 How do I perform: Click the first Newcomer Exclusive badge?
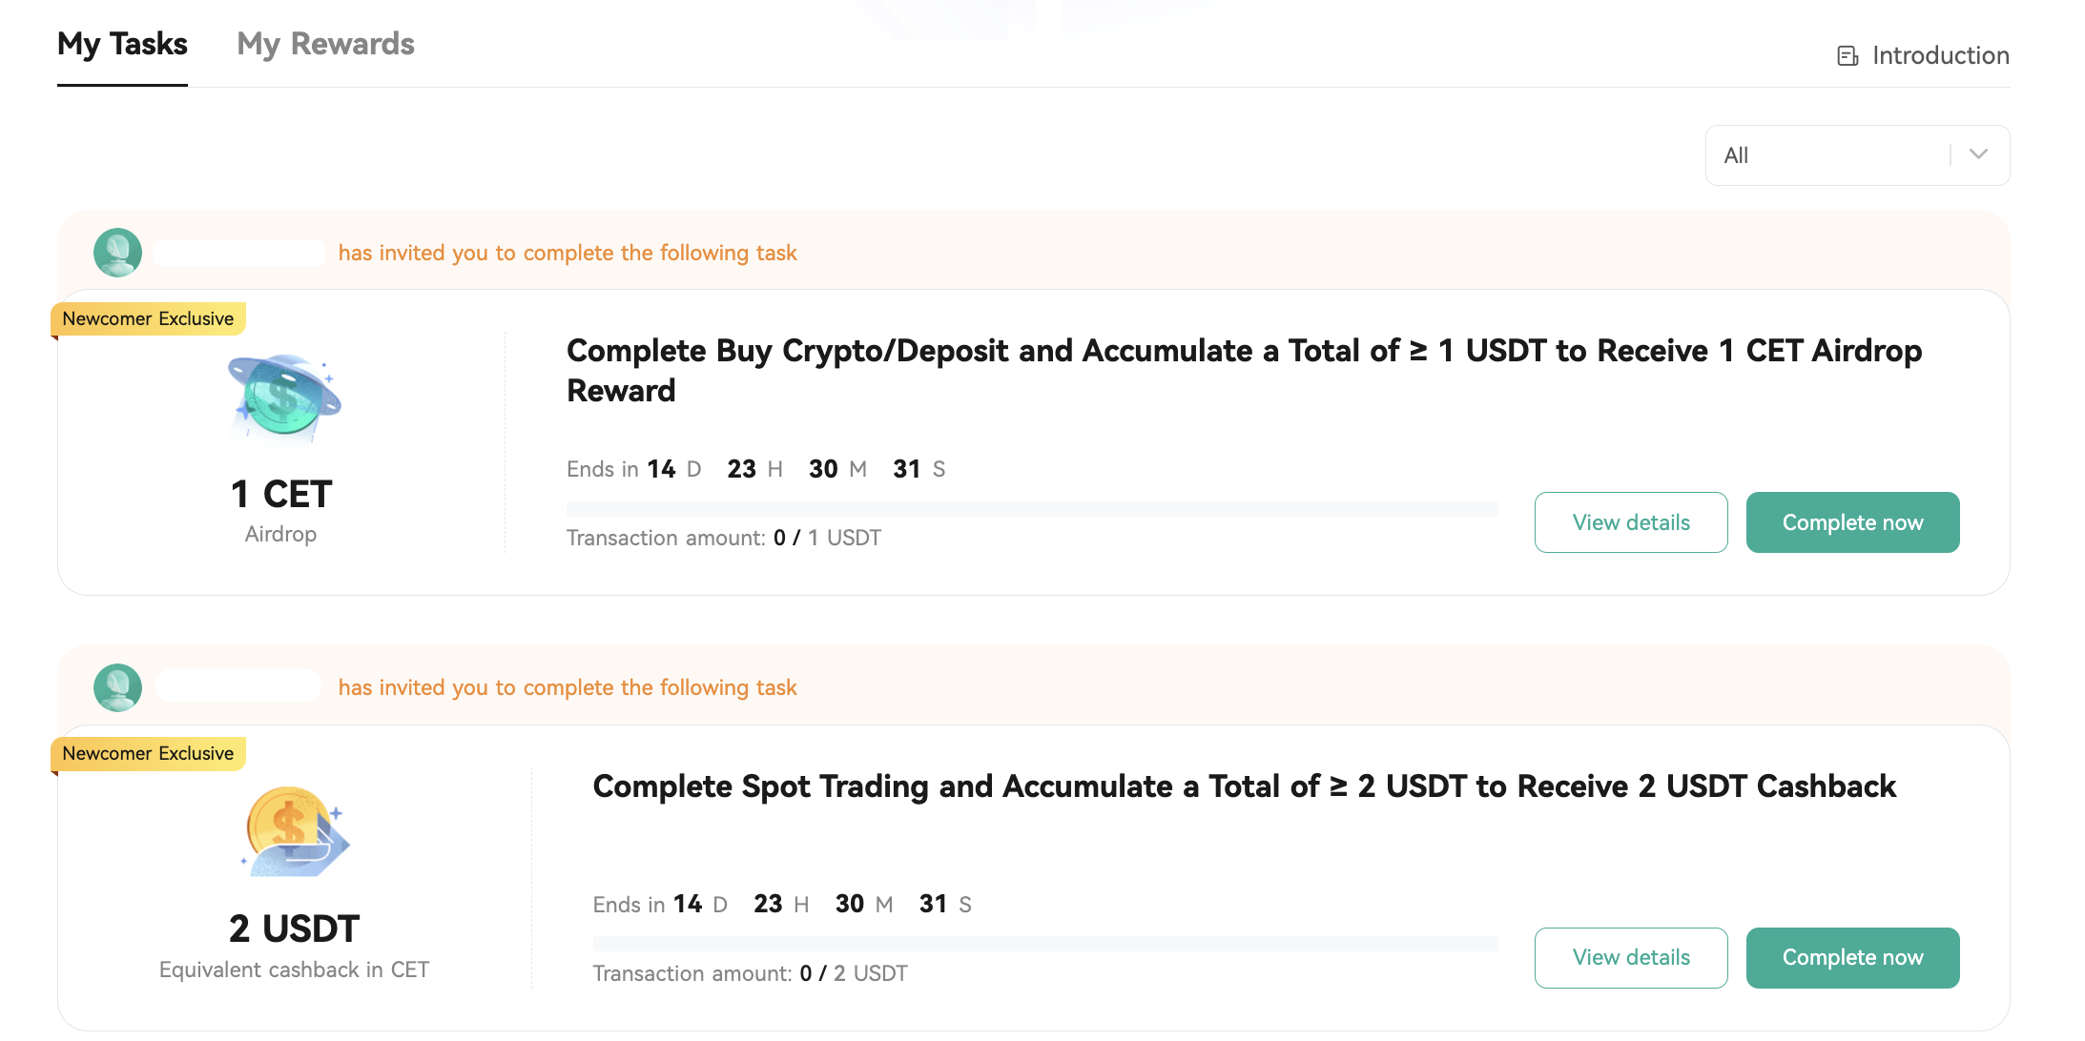(148, 318)
